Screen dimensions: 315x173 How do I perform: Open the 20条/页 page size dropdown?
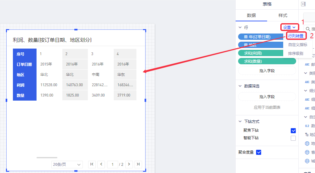[x=67, y=165]
